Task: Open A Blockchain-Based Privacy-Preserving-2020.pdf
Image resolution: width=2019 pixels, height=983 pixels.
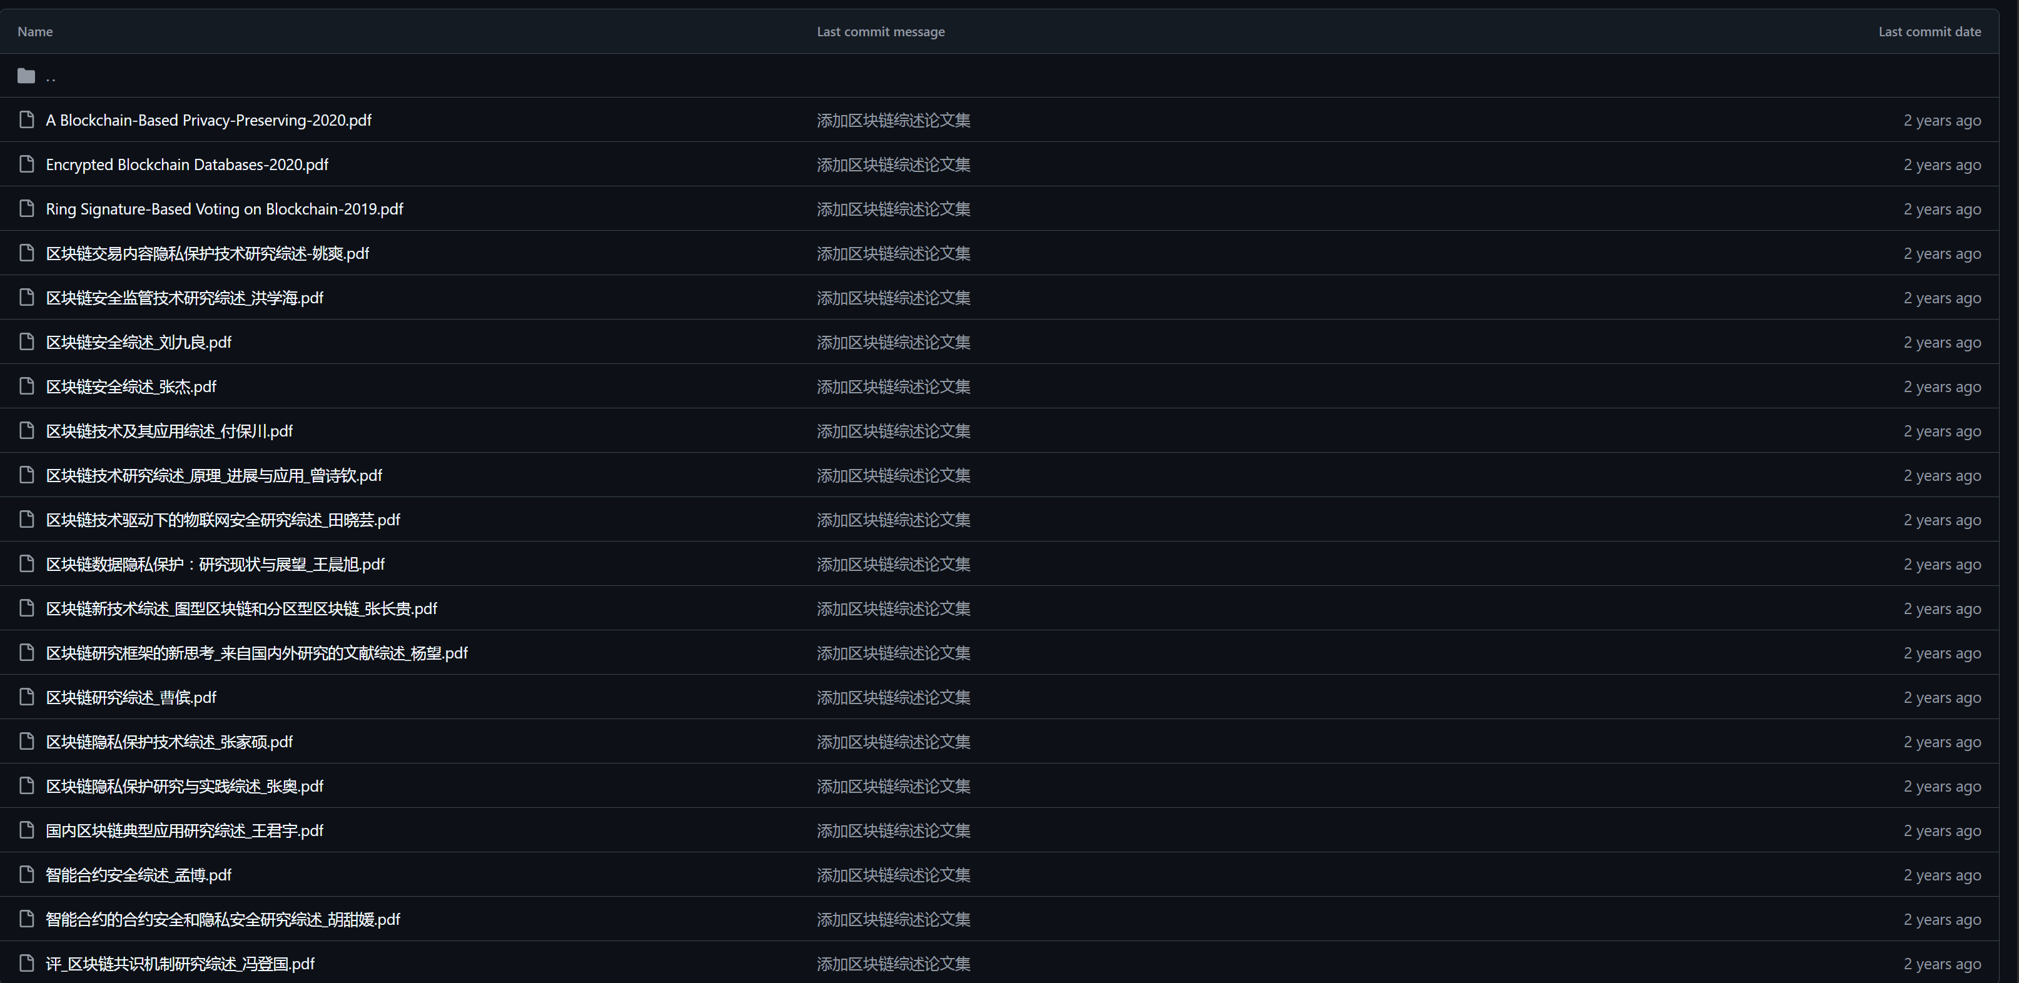Action: point(208,120)
